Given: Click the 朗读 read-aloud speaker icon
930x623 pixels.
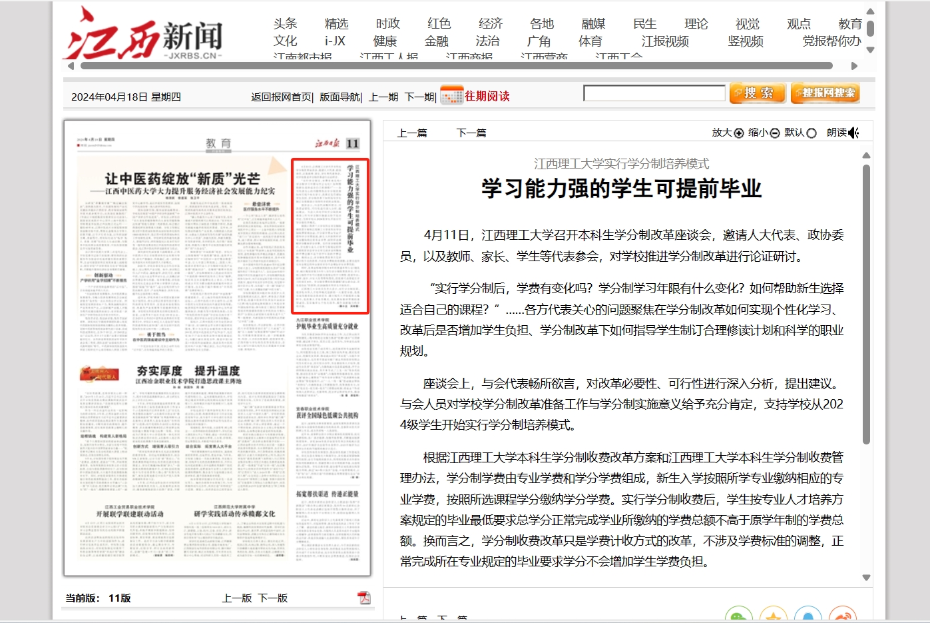Looking at the screenshot, I should [854, 133].
